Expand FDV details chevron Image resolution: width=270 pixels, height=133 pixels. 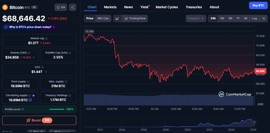[x=46, y=72]
